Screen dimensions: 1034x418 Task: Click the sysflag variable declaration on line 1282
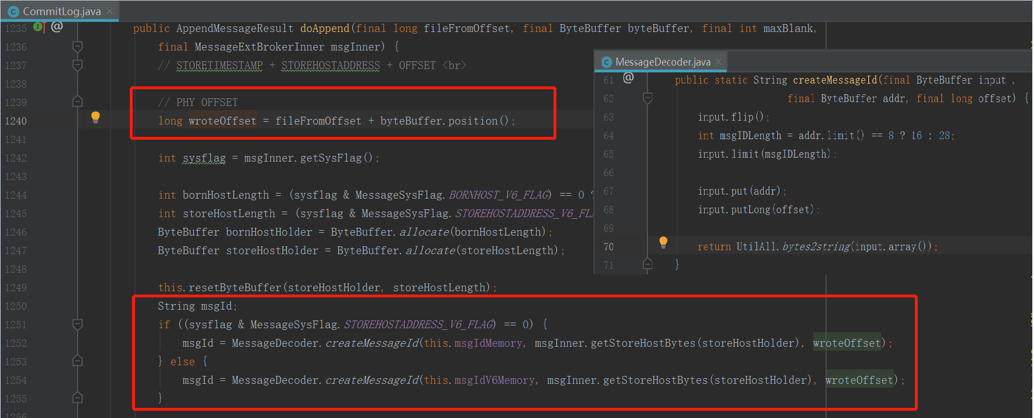point(204,158)
